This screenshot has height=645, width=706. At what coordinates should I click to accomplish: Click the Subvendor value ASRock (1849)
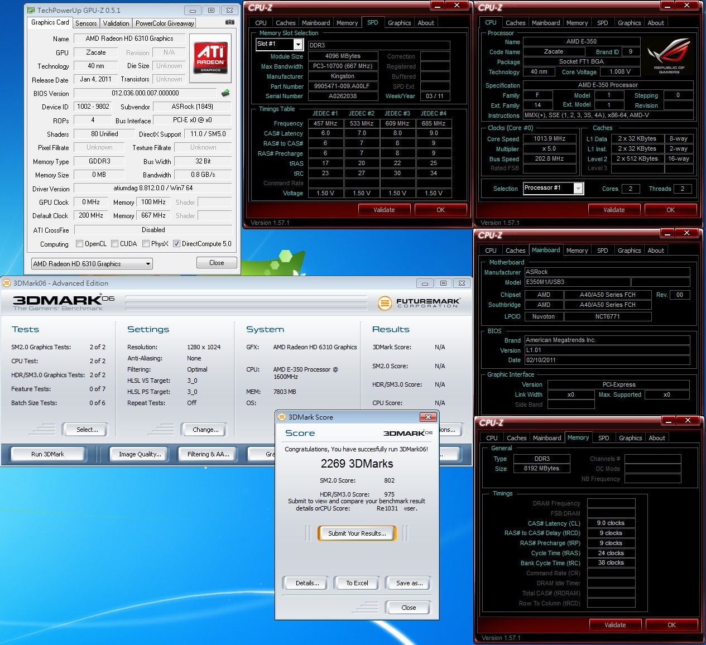[193, 107]
